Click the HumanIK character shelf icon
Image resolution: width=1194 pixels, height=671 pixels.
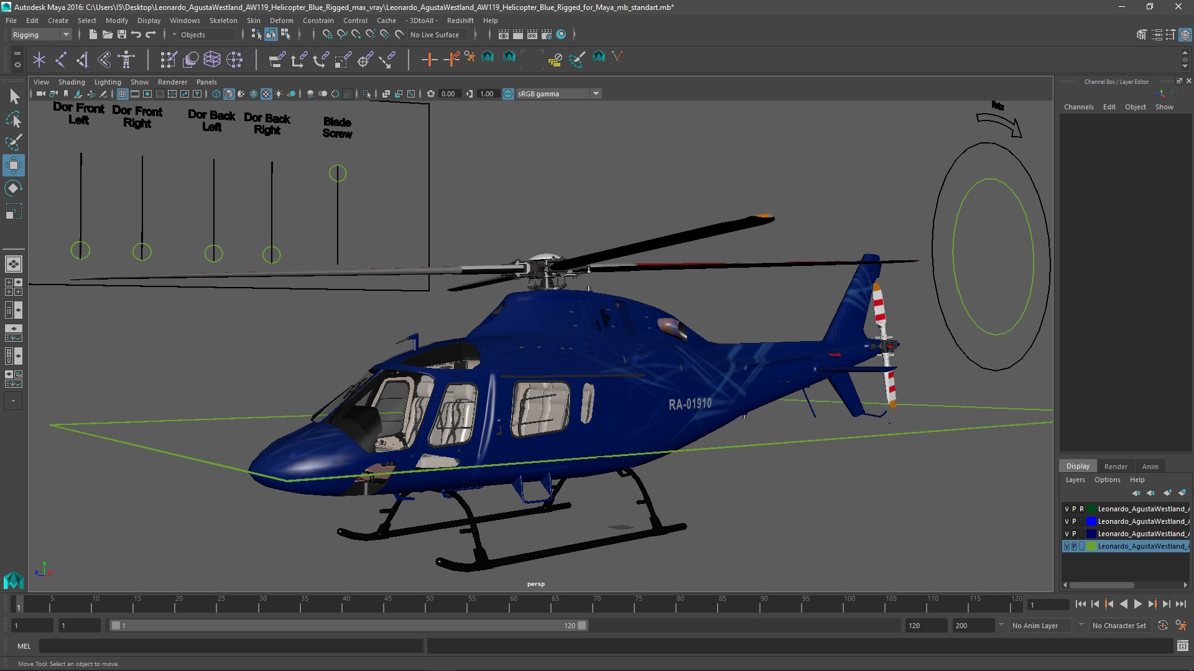(126, 60)
